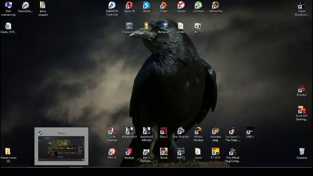Open the NameCha... gear shortcut
The image size is (313, 176).
[x=25, y=7]
